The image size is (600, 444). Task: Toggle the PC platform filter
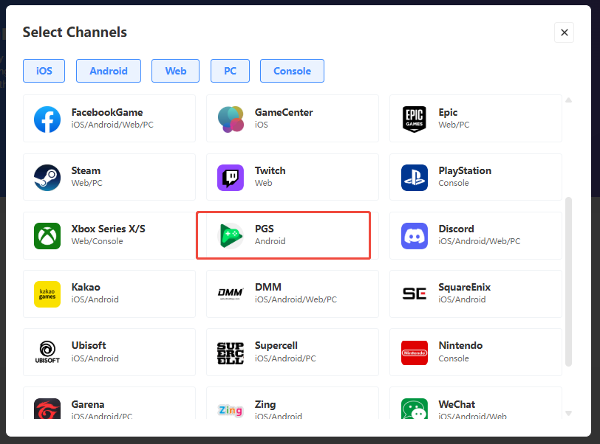point(230,71)
